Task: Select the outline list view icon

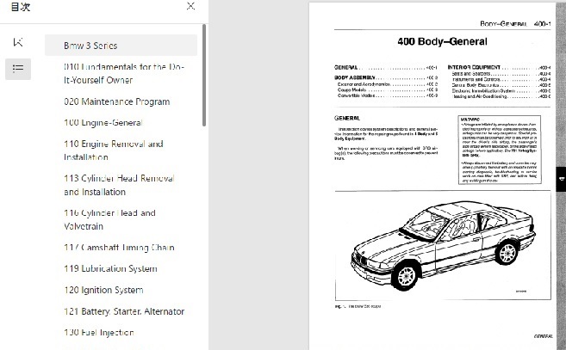Action: (18, 69)
